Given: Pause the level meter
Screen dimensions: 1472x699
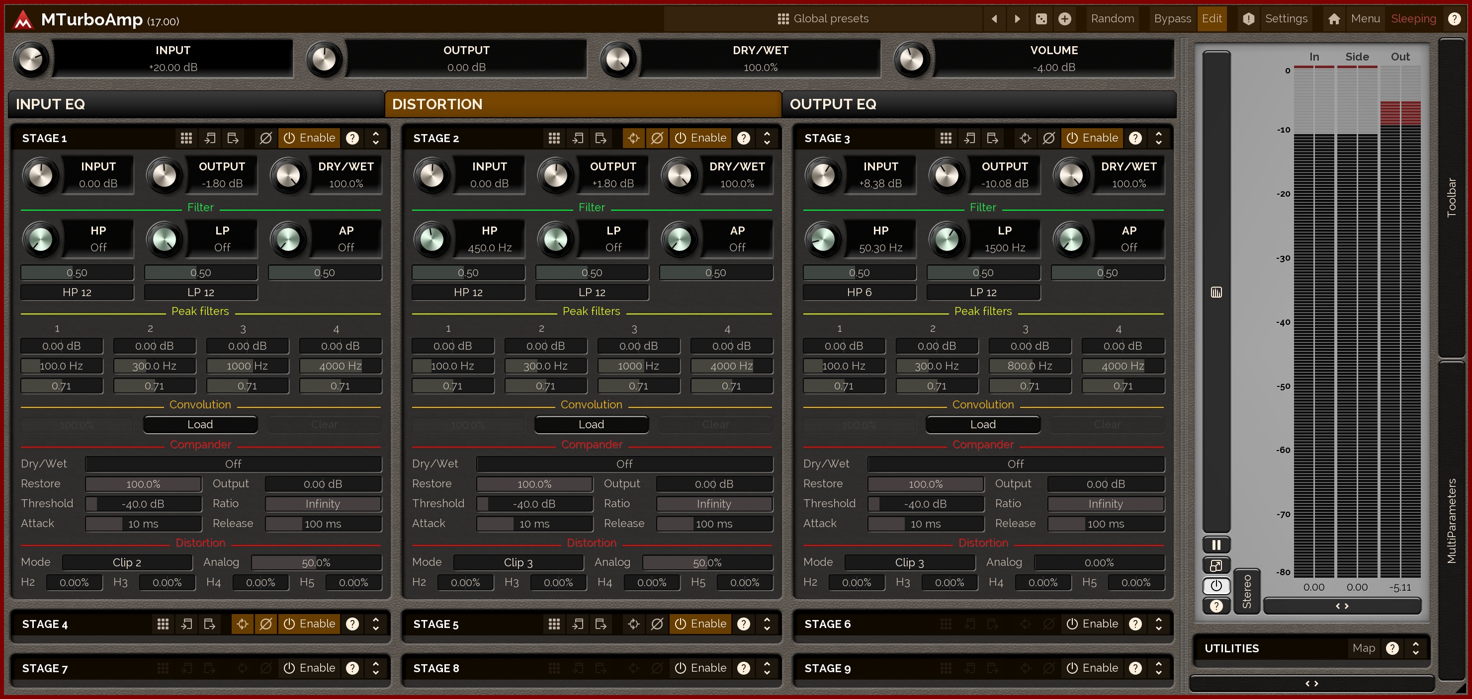Looking at the screenshot, I should 1216,545.
